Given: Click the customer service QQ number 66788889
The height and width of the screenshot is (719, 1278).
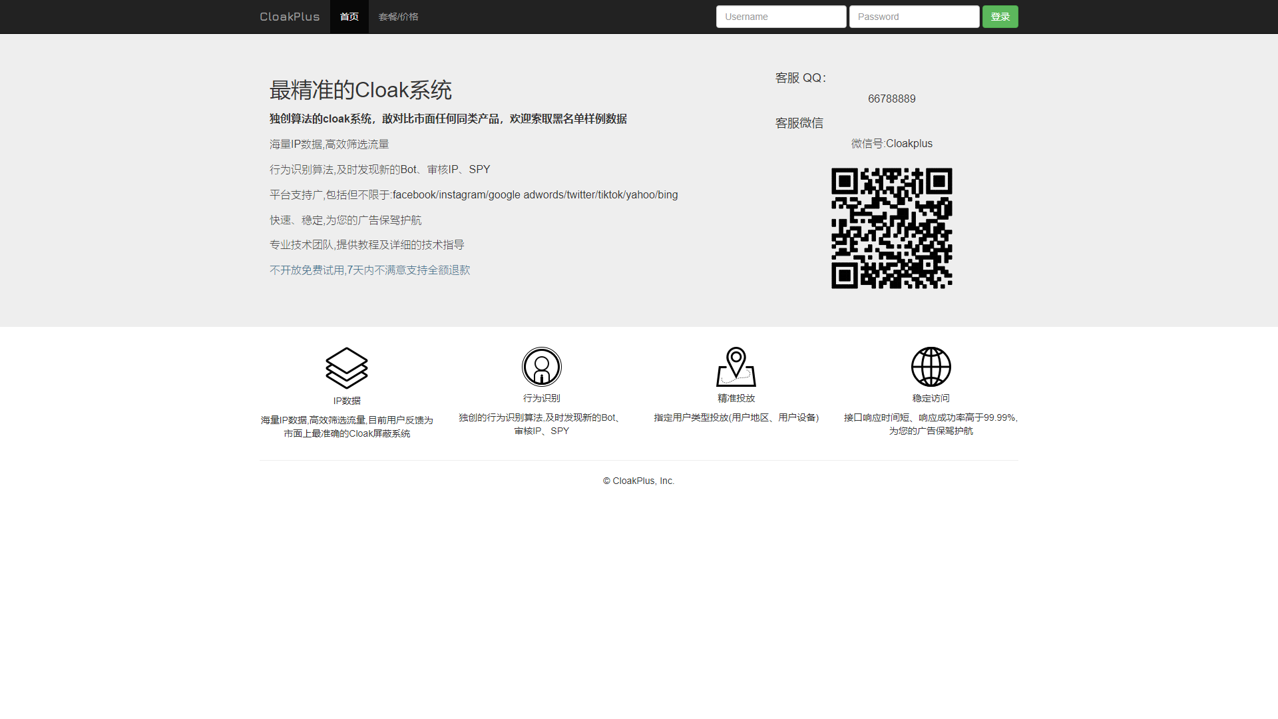Looking at the screenshot, I should pos(891,99).
